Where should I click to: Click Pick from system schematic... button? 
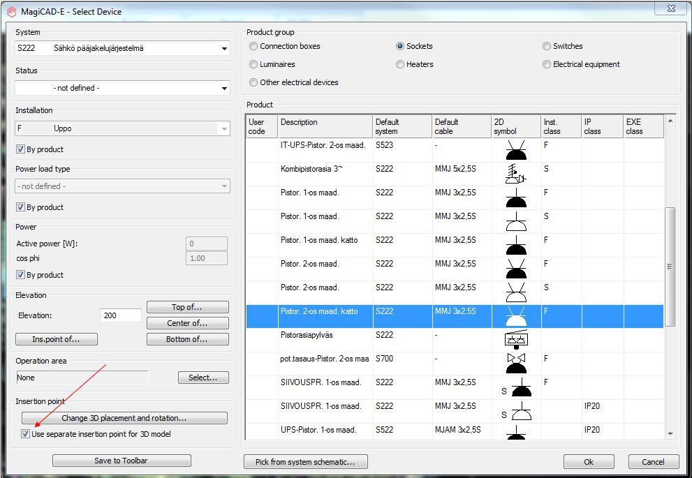(x=305, y=462)
